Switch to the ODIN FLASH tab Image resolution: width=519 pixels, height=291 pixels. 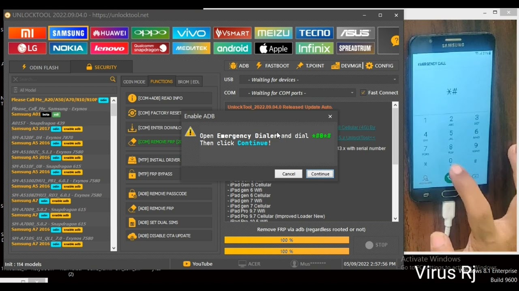coord(40,67)
